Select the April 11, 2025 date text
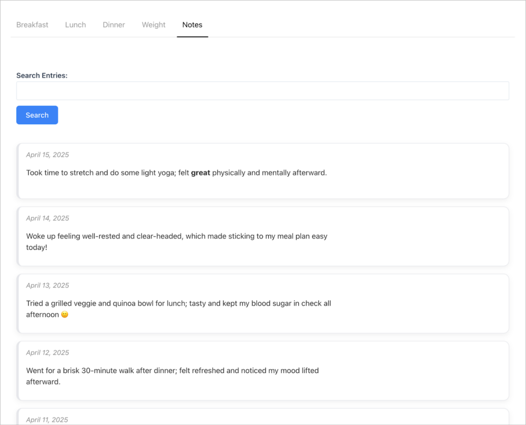 (47, 420)
